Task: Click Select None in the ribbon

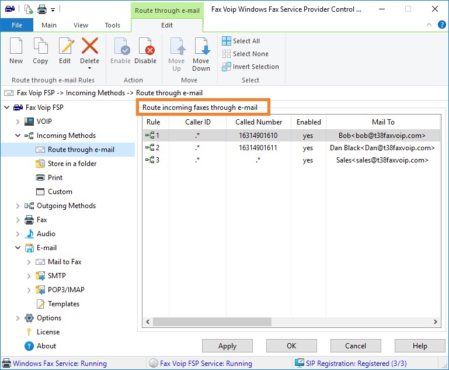Action: (x=245, y=54)
